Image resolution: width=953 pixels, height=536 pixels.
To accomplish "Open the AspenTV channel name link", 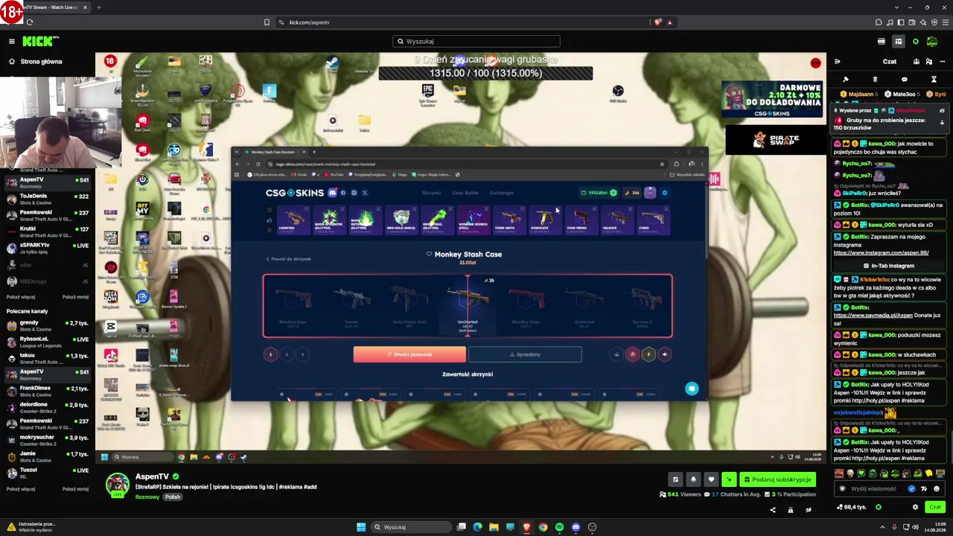I will pos(152,476).
